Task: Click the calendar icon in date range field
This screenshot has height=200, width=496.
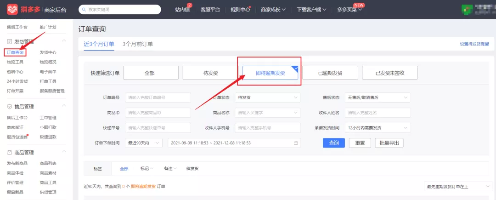Action: coord(296,143)
